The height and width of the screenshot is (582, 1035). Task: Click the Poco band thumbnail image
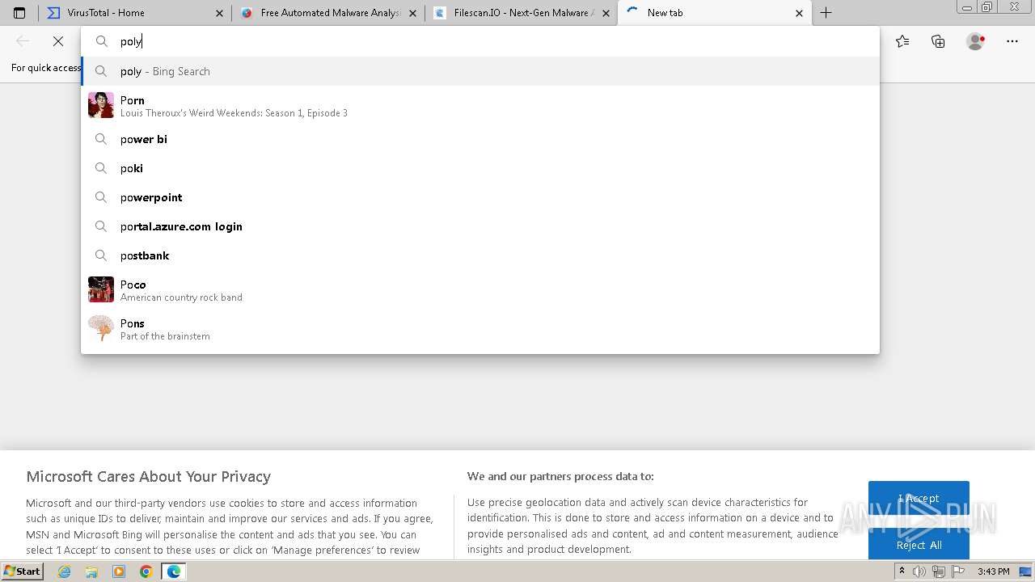tap(101, 289)
